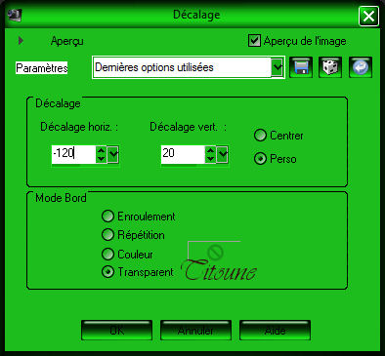This screenshot has width=385, height=356.
Task: Choose the Répétition edge mode
Action: pyautogui.click(x=107, y=234)
